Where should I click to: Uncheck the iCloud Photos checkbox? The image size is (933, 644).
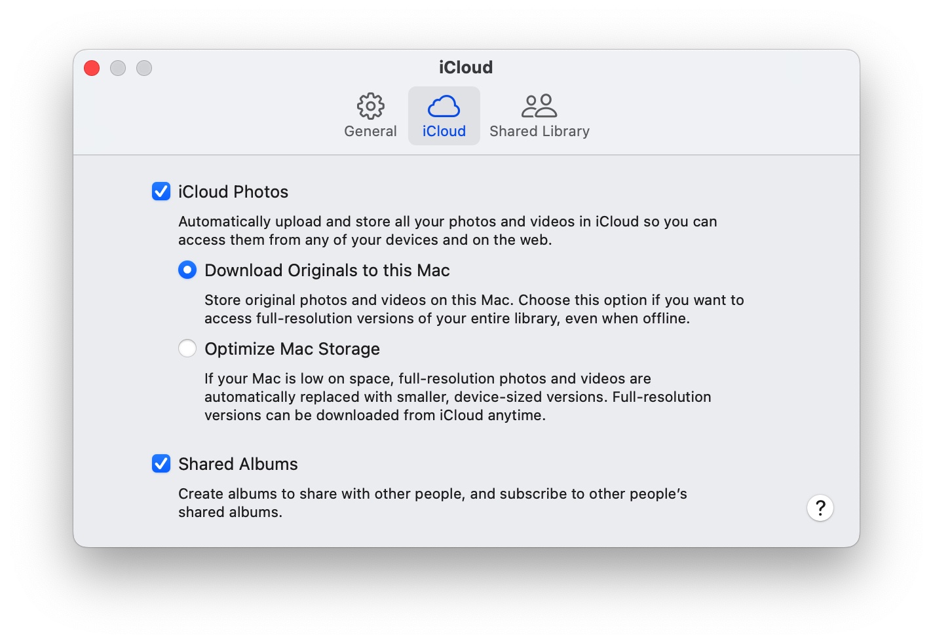pyautogui.click(x=161, y=191)
